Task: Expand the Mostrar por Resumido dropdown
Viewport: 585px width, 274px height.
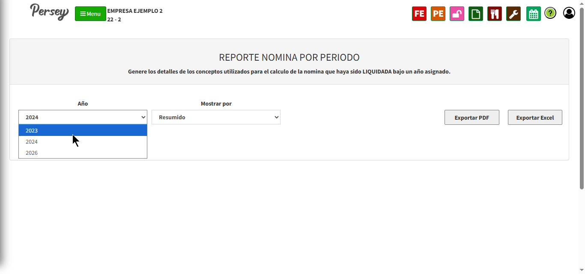Action: (x=216, y=117)
